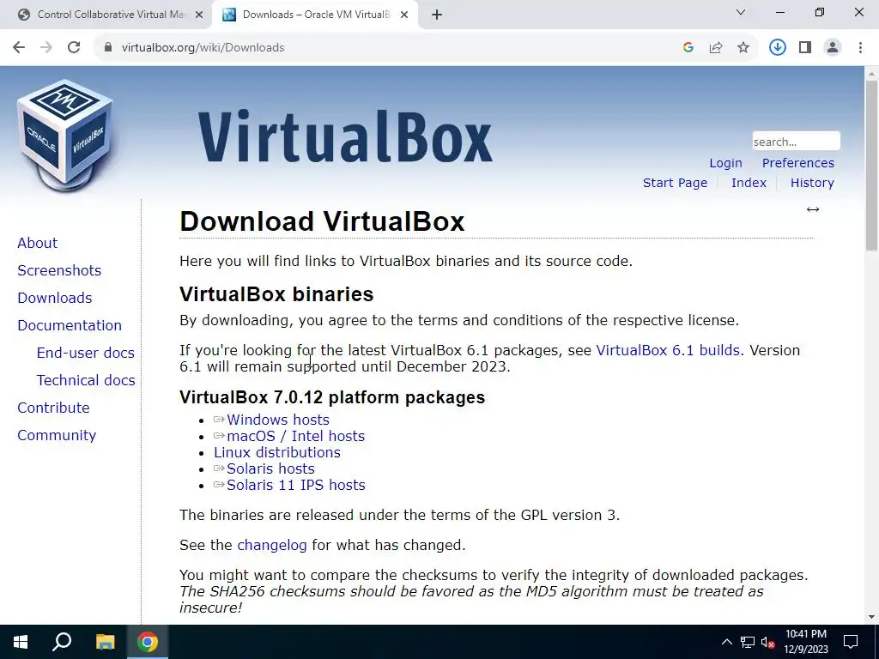Close the Downloads VirtualBox tab
This screenshot has height=659, width=879.
tap(404, 15)
